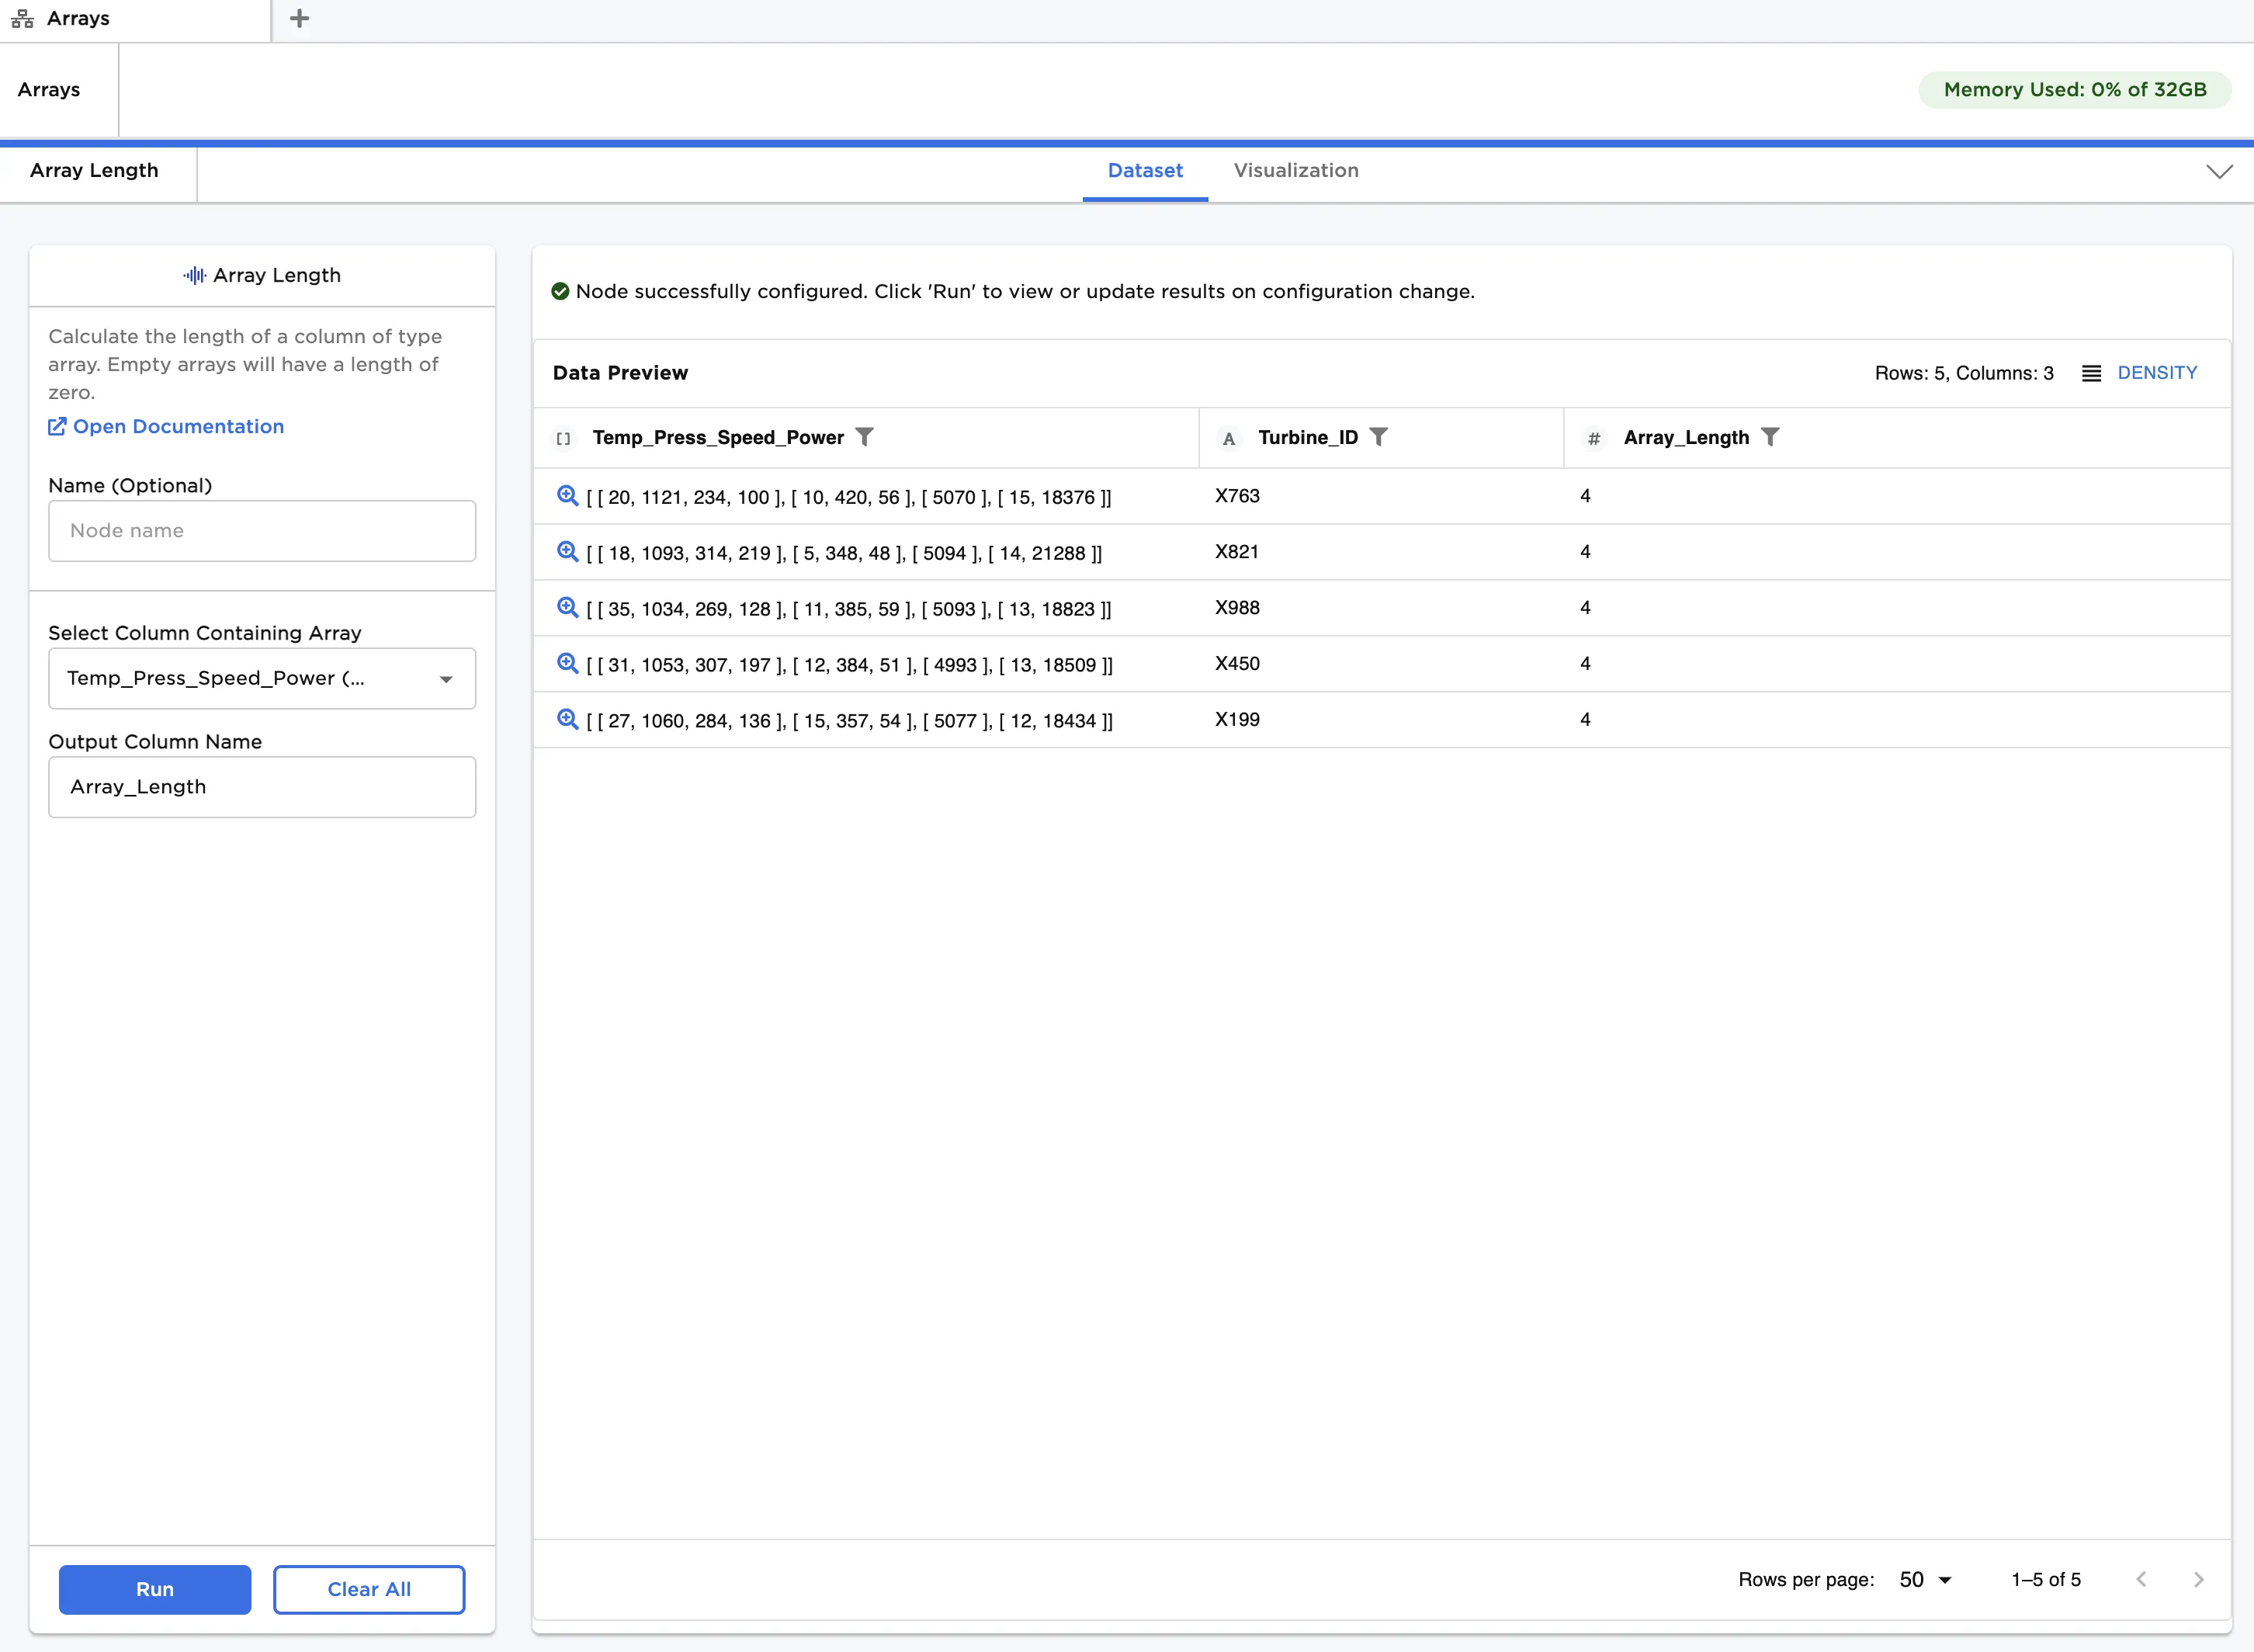
Task: Select the Dataset tab
Action: click(1145, 171)
